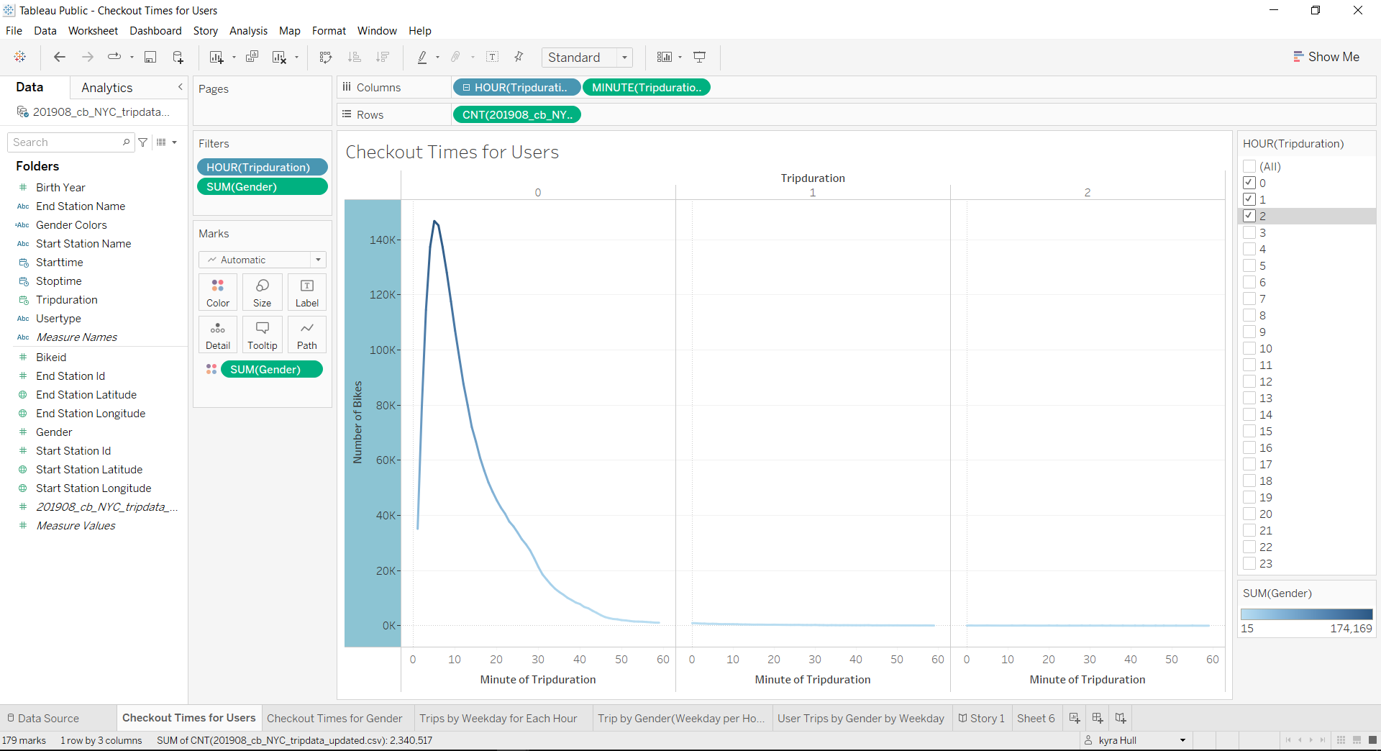The height and width of the screenshot is (751, 1381).
Task: Select the Sort Ascending toolbar icon
Action: point(354,57)
